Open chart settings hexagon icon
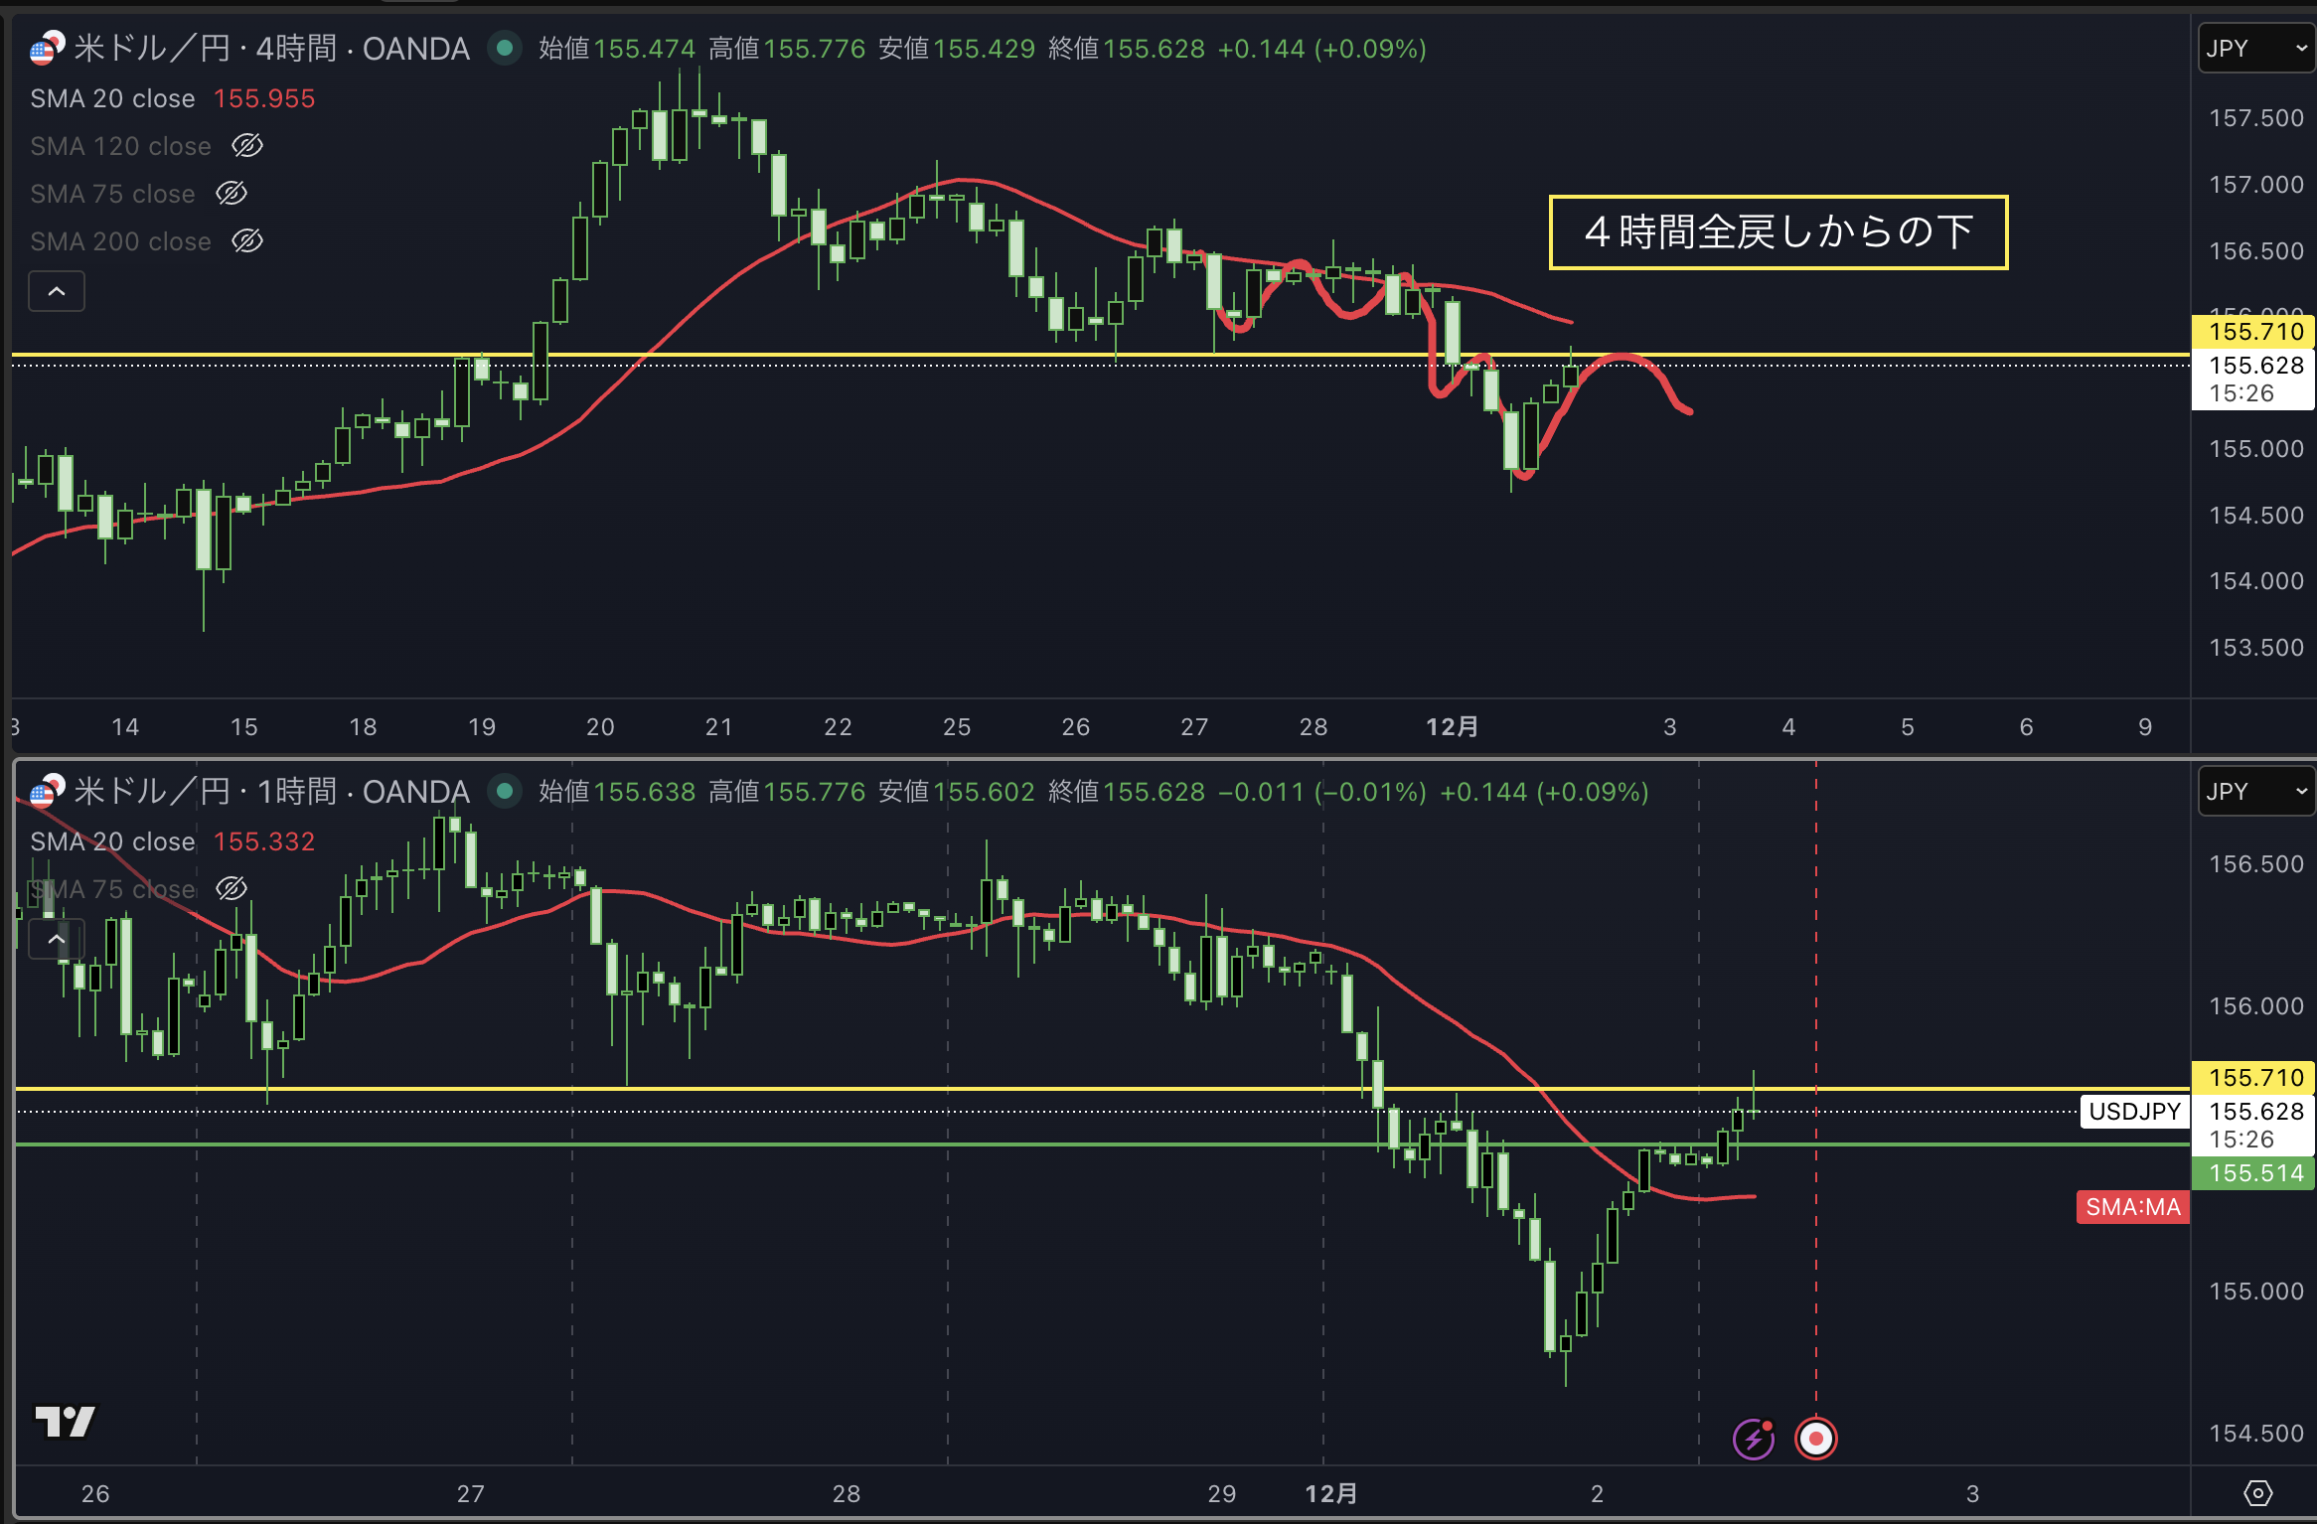The height and width of the screenshot is (1524, 2317). 2257,1493
